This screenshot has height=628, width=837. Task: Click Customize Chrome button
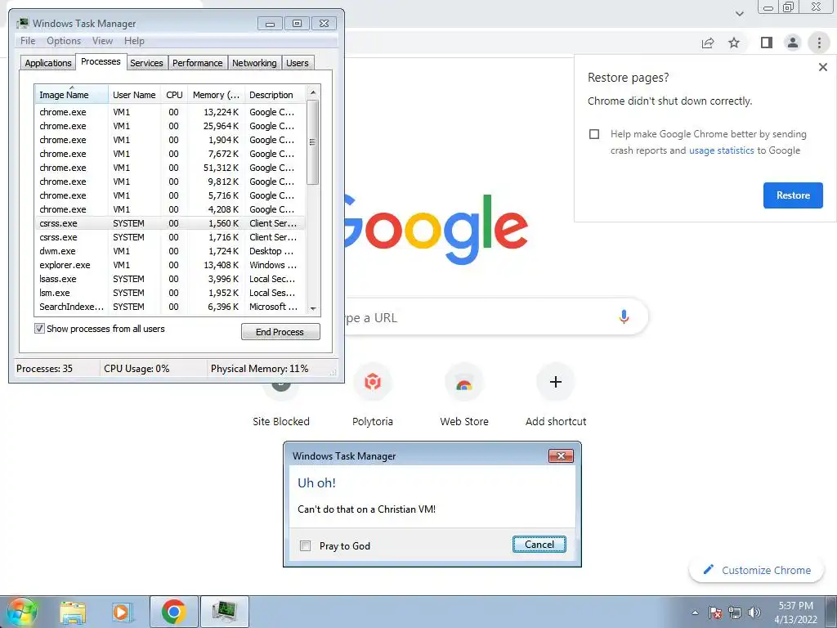tap(758, 570)
